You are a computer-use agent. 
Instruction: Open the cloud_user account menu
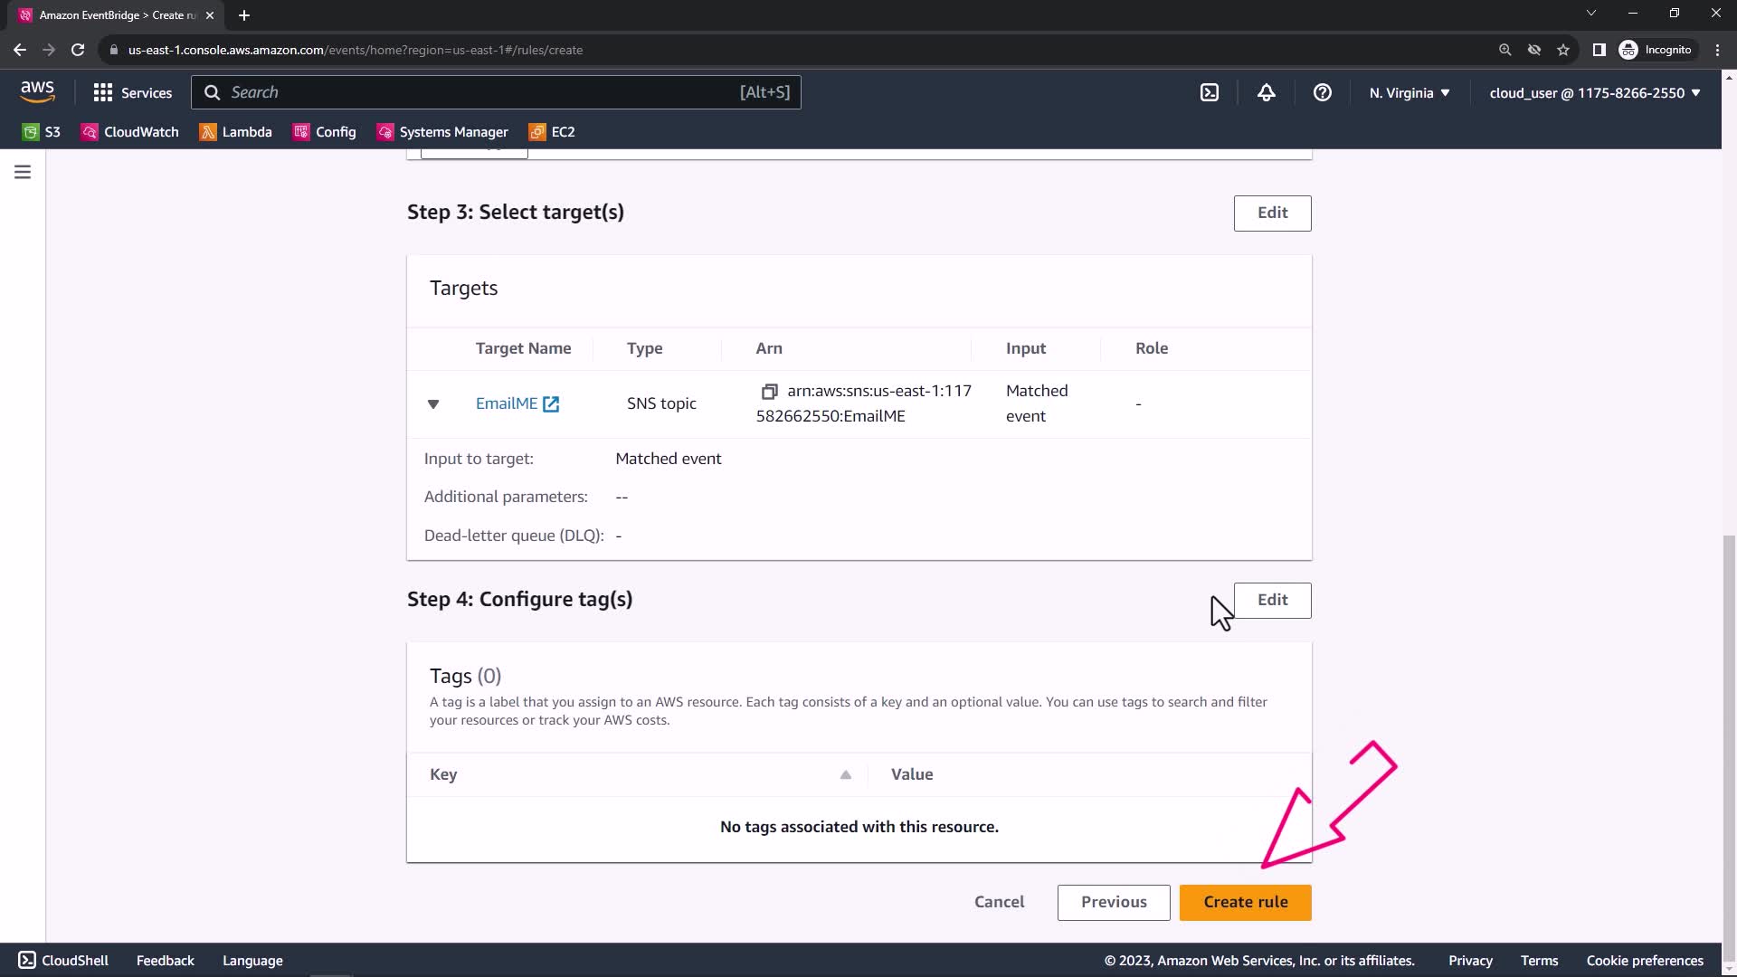1594,92
